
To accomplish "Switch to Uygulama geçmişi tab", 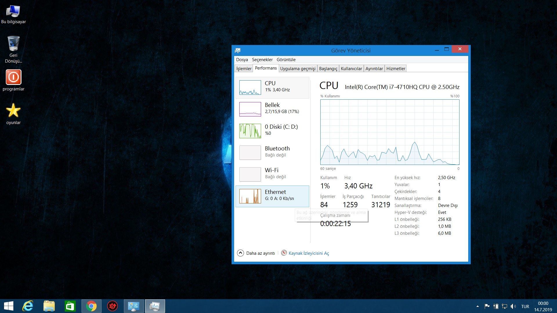I will coord(298,69).
